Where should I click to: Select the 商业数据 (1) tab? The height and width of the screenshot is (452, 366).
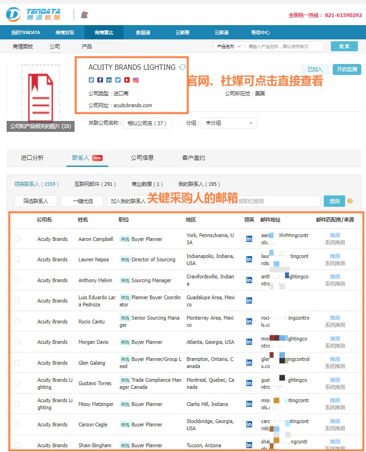pos(147,184)
